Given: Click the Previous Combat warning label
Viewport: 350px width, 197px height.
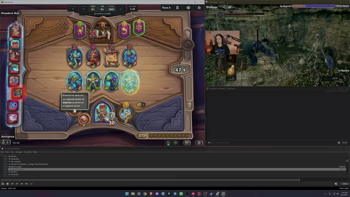Looking at the screenshot, I should [102, 13].
